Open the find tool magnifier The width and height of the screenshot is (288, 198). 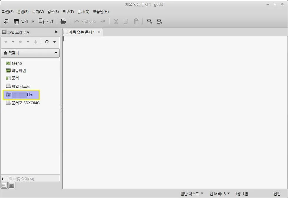tap(149, 21)
